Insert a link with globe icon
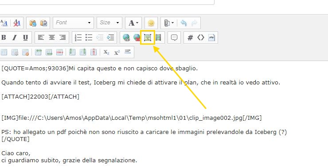The width and height of the screenshot is (328, 168). tap(126, 38)
